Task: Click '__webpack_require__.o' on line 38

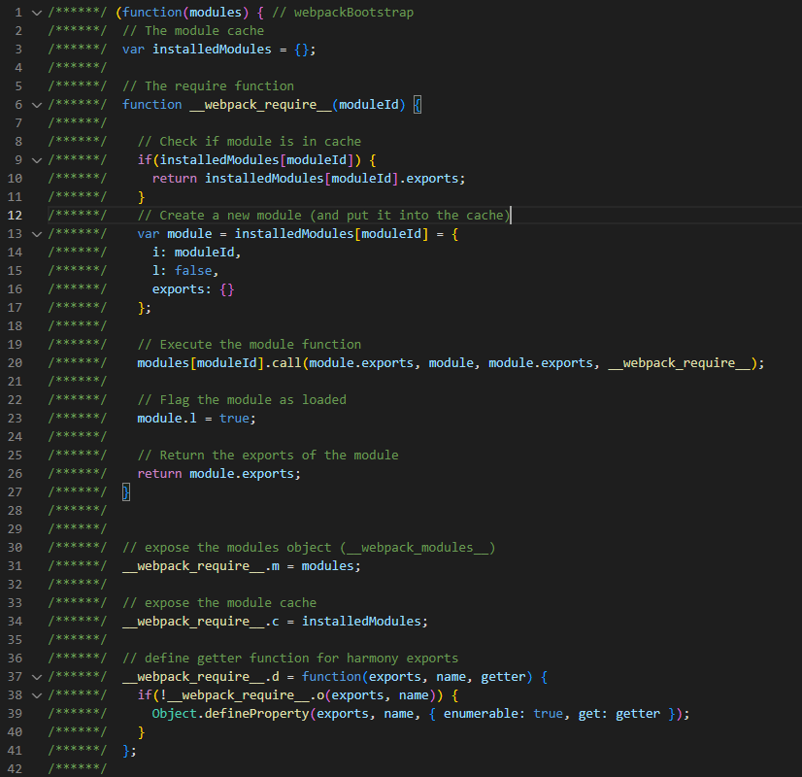Action: (x=246, y=695)
